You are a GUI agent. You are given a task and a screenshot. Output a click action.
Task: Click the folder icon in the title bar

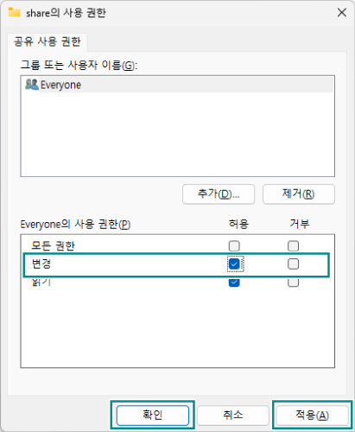click(x=14, y=12)
